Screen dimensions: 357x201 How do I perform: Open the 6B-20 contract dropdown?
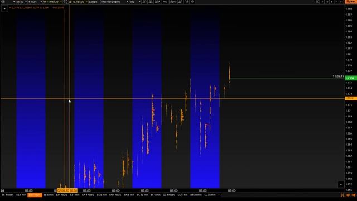(x=21, y=2)
